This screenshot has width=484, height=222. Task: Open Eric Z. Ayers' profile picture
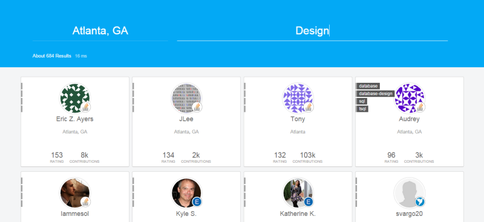[x=75, y=98]
